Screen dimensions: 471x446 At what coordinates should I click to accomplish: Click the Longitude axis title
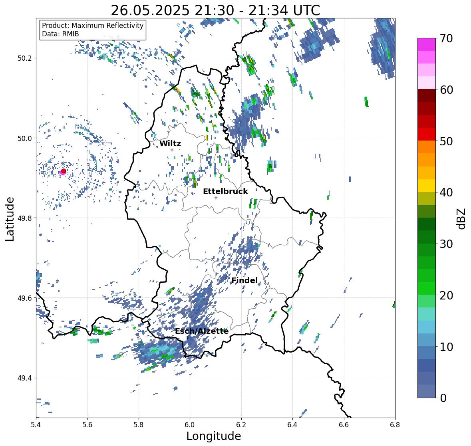214,436
